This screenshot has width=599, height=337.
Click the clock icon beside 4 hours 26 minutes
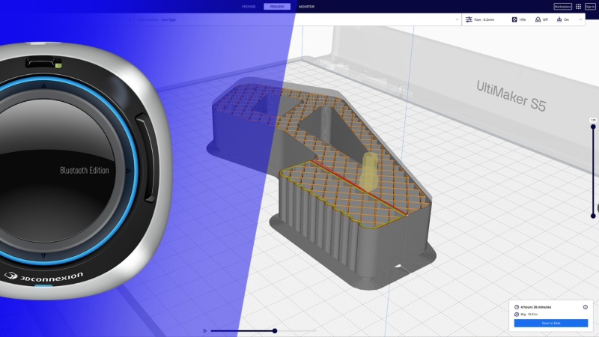[517, 307]
